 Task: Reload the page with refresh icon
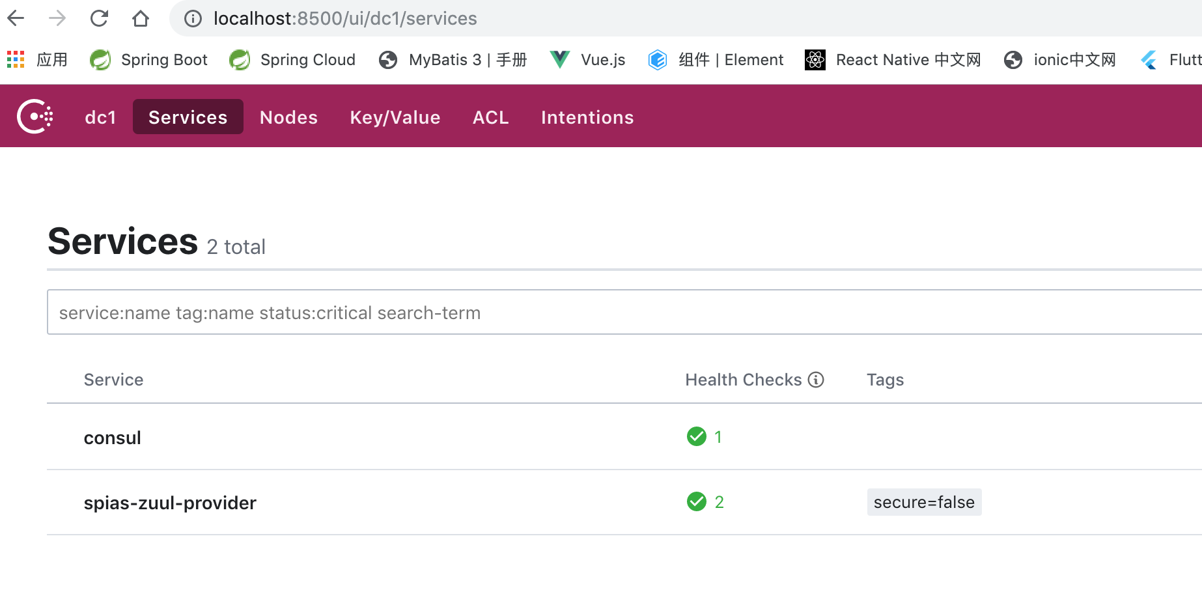click(x=99, y=18)
